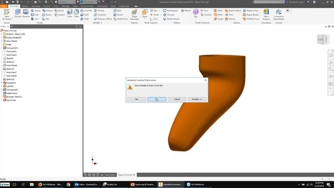Open the Box freeform dropdown
Image resolution: width=334 pixels, height=188 pixels.
coord(196,19)
